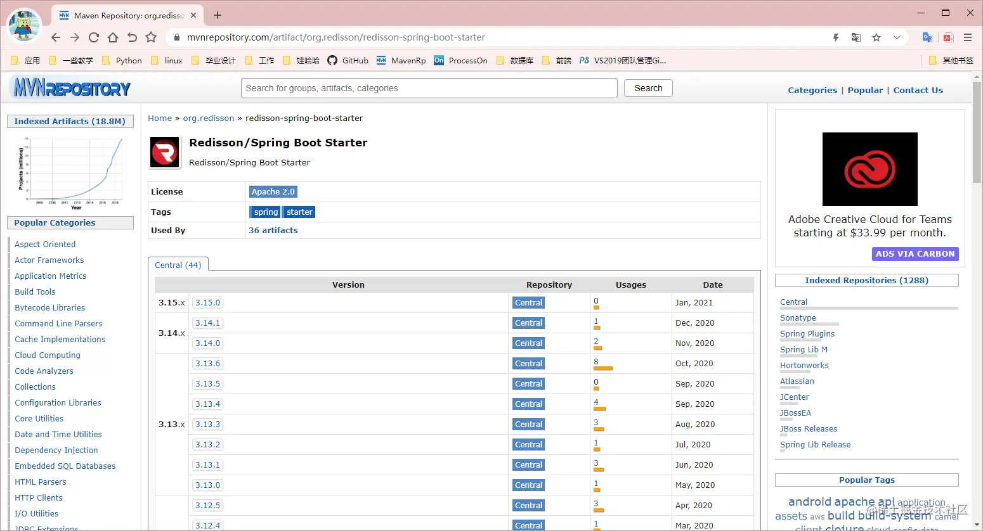Open Bytecode Libraries category
The height and width of the screenshot is (531, 983).
pyautogui.click(x=50, y=307)
